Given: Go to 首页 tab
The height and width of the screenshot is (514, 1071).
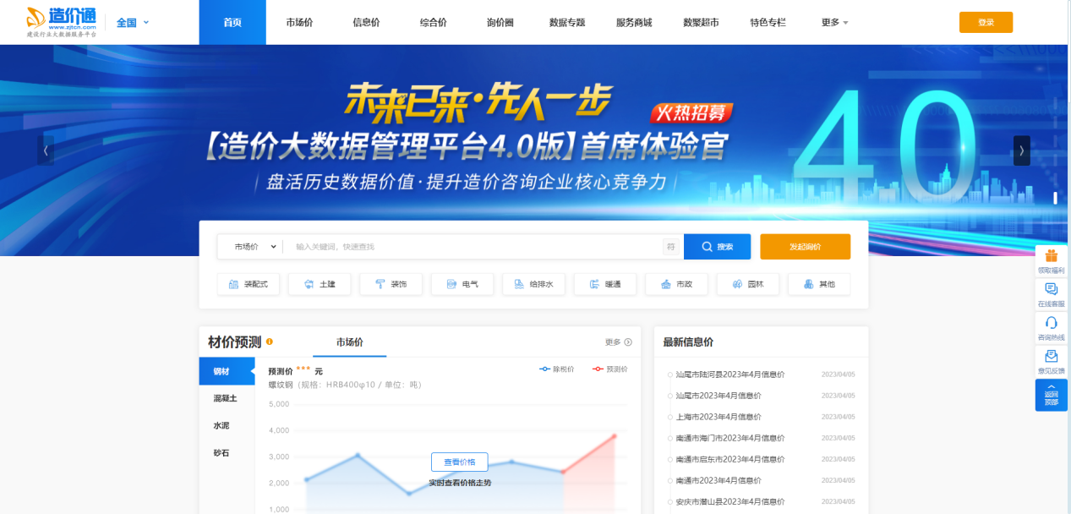Looking at the screenshot, I should 232,22.
